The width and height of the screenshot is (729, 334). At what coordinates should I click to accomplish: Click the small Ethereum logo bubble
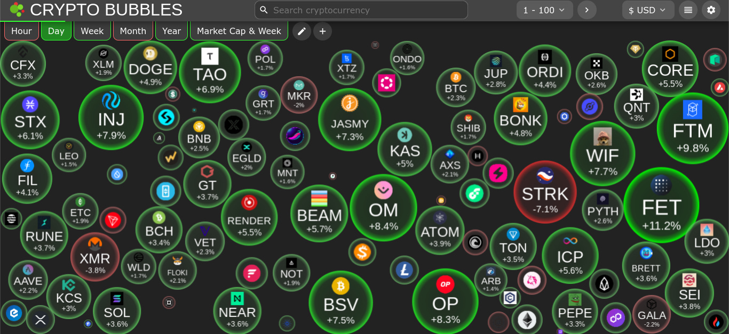[x=528, y=320]
